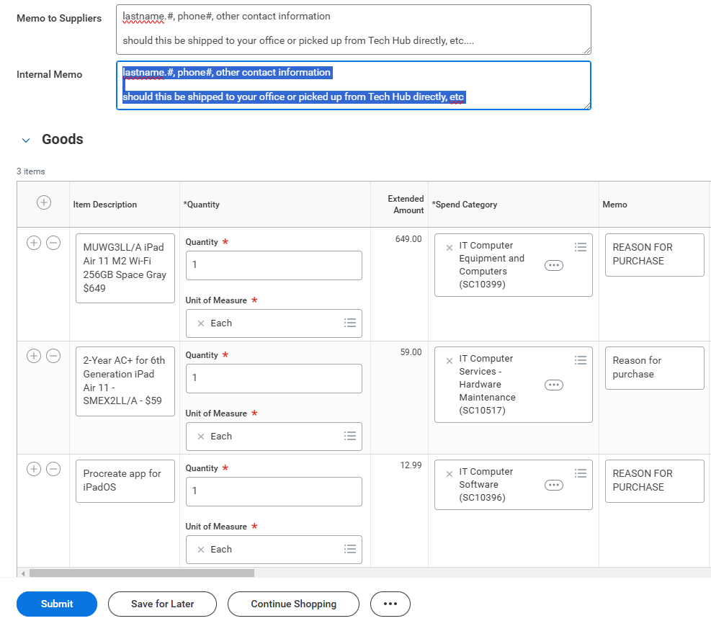
Task: Open the ellipsis menu next to Continue Shopping
Action: point(390,604)
